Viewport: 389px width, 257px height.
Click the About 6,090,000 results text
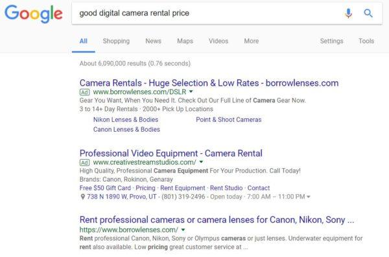pyautogui.click(x=135, y=64)
